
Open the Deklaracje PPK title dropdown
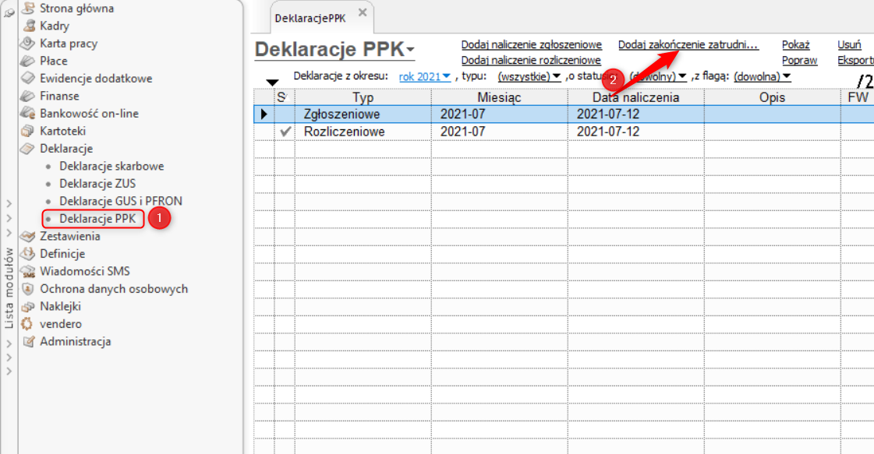[410, 50]
